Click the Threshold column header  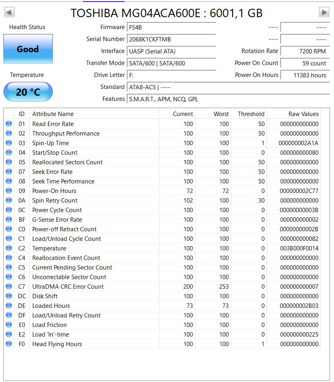[x=249, y=114]
